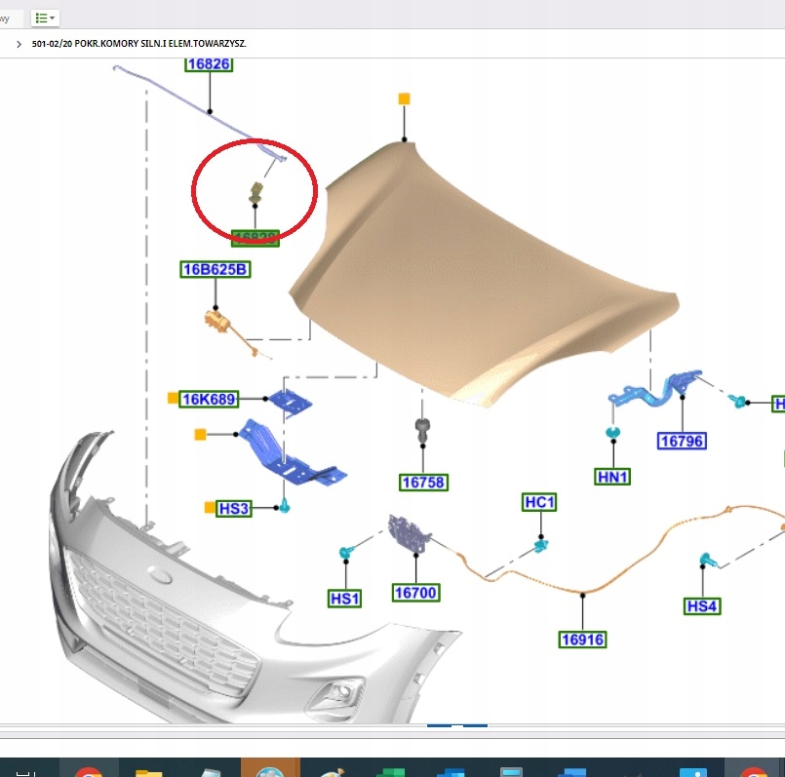Click orange marker beside large blue bracket
Screen dimensions: 785x777
[200, 434]
